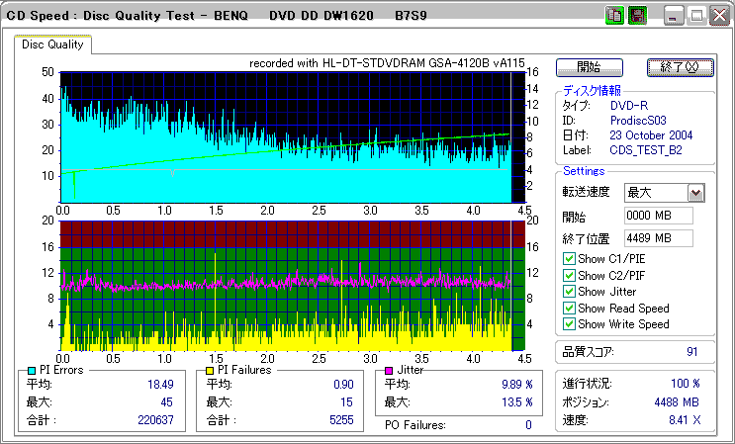Click the floppy disk save icon

(x=636, y=16)
